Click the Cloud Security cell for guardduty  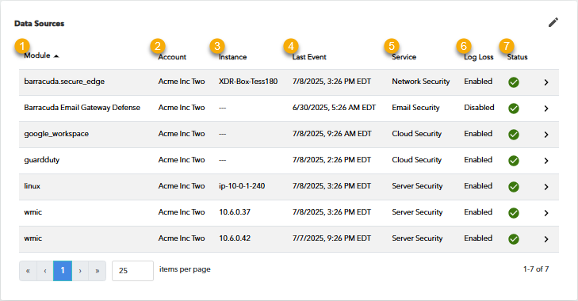click(416, 160)
